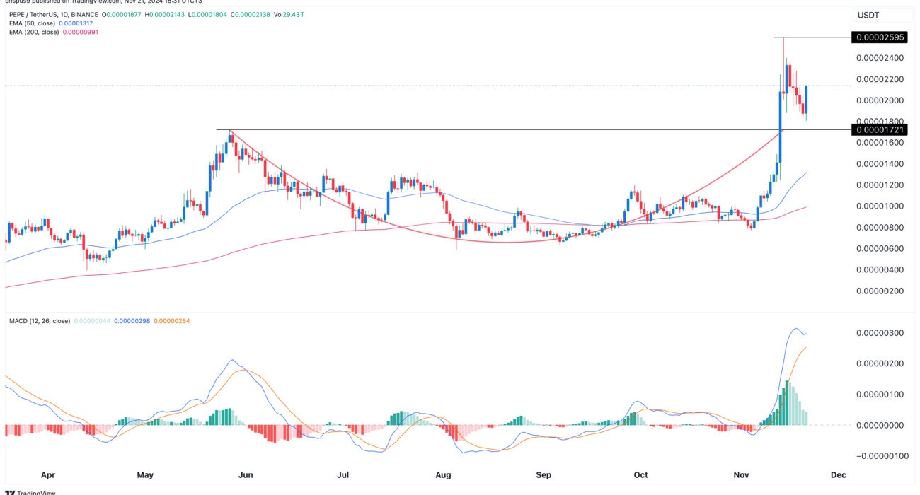Click the Jun label on time axis
Viewport: 920px width, 495px height.
(x=245, y=476)
